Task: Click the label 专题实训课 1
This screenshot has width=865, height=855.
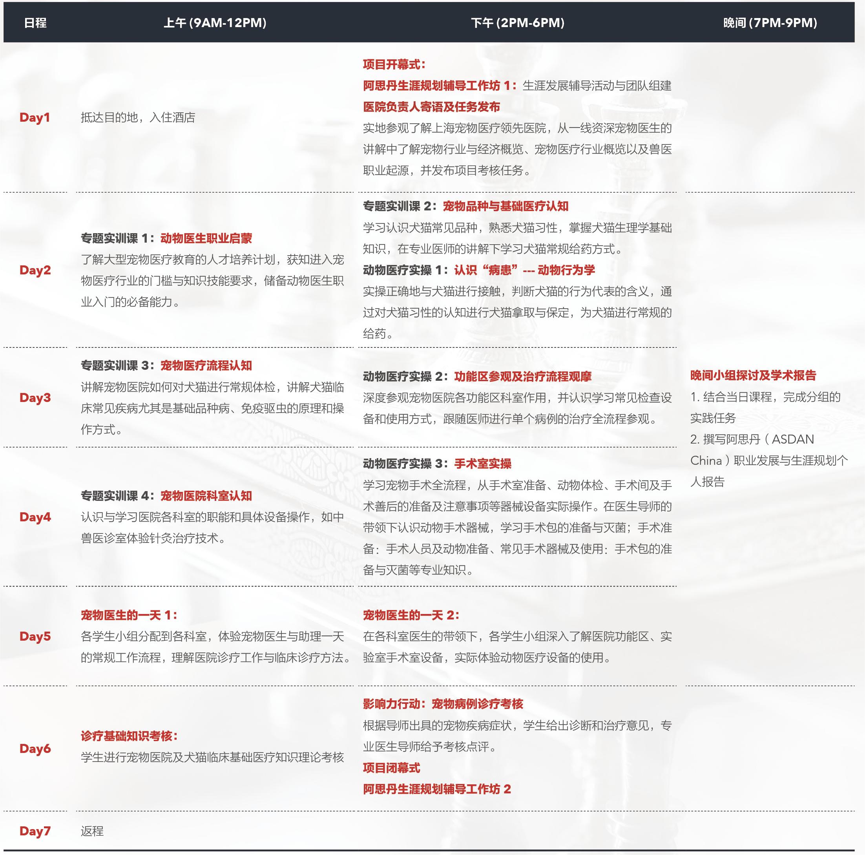Action: coord(117,238)
